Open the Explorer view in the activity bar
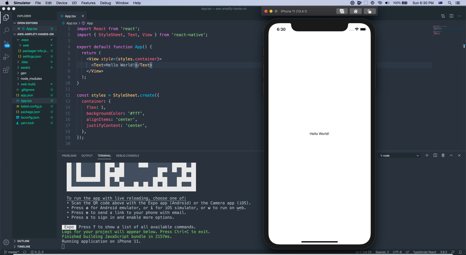466x255 pixels. point(6,17)
